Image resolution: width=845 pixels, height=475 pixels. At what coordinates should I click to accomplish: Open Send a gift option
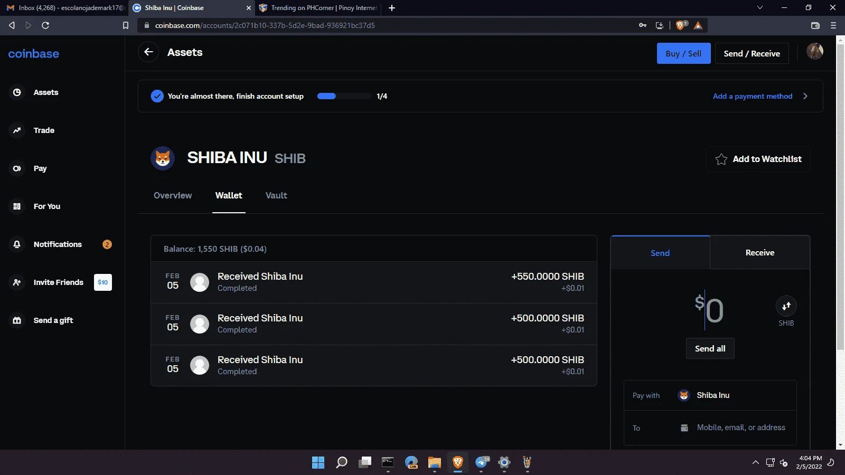(x=42, y=320)
